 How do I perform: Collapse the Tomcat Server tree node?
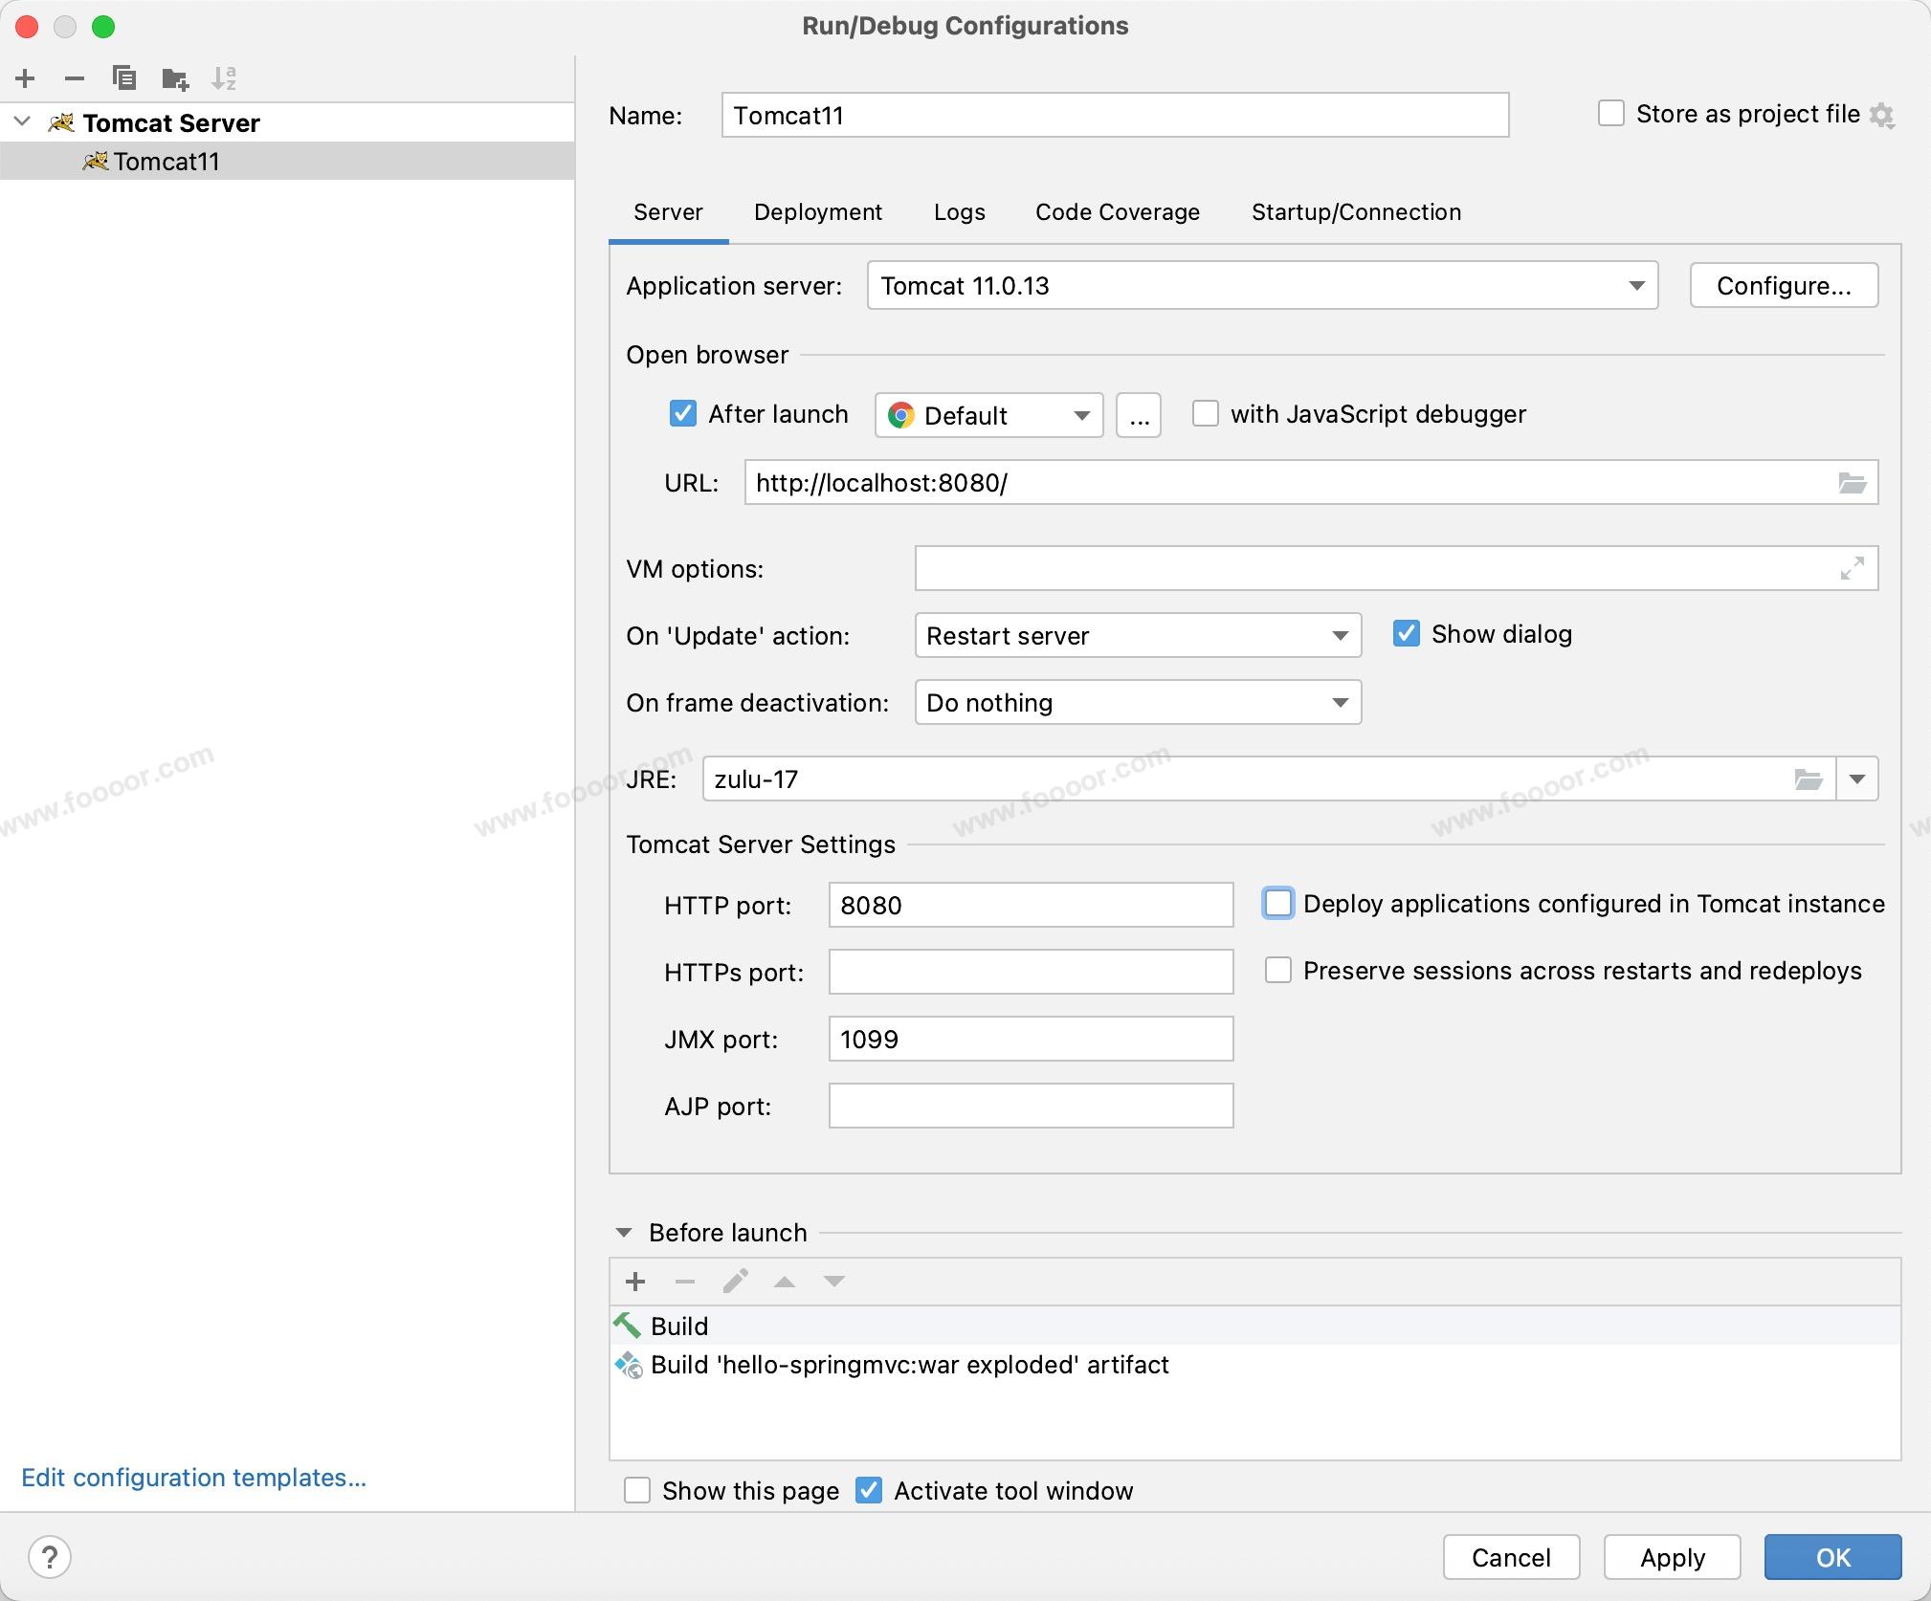point(23,122)
